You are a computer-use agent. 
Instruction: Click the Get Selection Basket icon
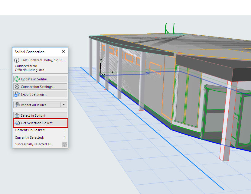pos(17,123)
